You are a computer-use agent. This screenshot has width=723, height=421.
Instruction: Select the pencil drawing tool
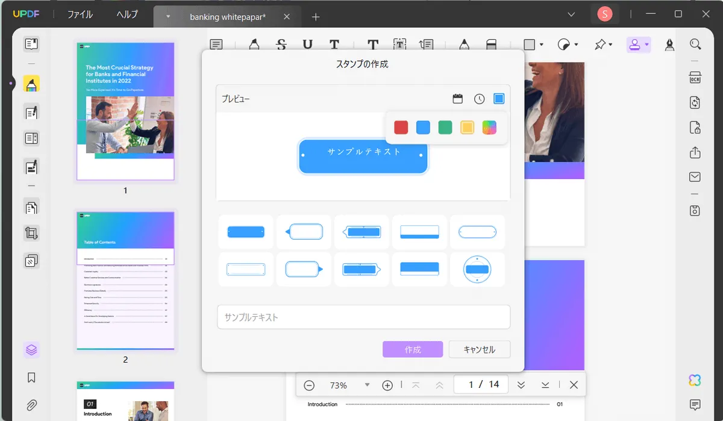(x=464, y=45)
